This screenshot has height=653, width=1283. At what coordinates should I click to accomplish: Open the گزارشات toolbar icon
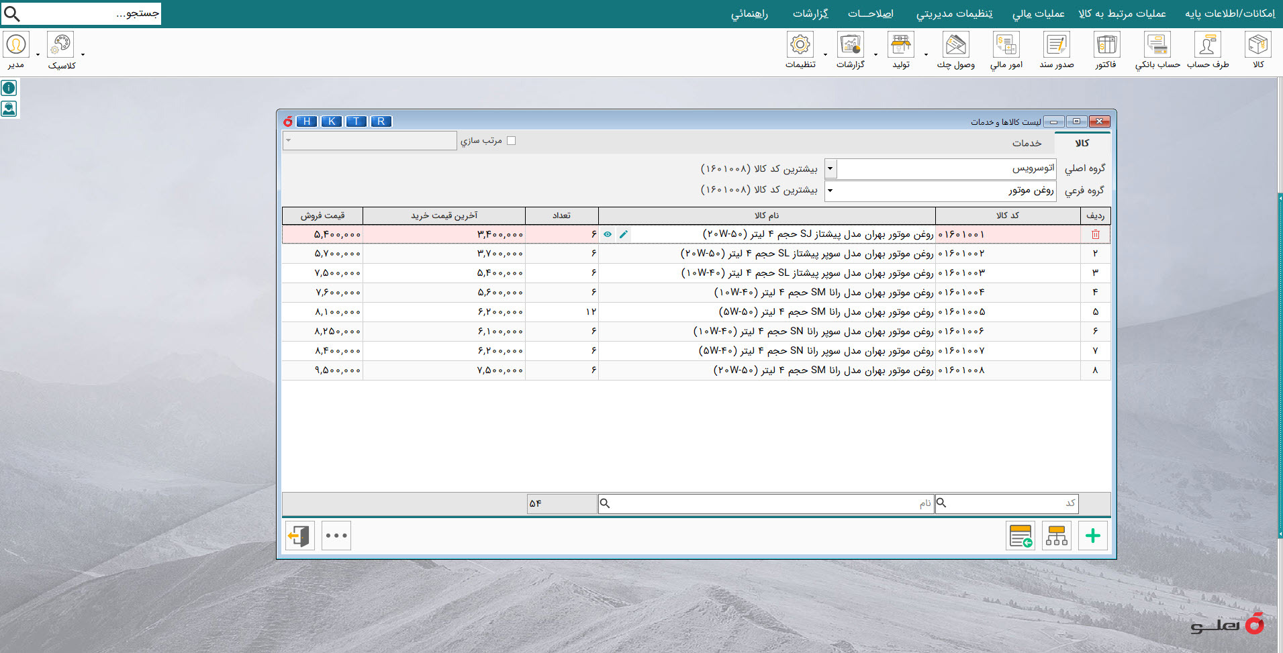[851, 45]
